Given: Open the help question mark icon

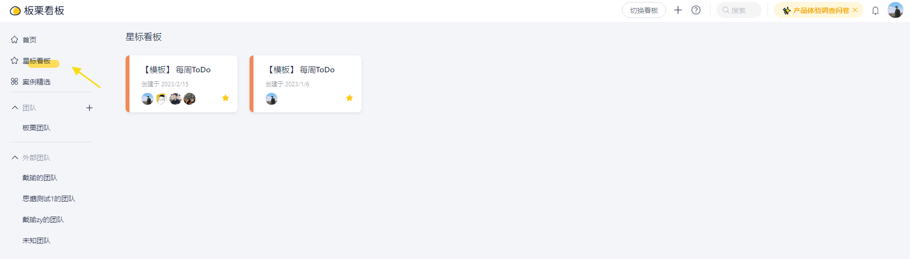Looking at the screenshot, I should pyautogui.click(x=696, y=10).
